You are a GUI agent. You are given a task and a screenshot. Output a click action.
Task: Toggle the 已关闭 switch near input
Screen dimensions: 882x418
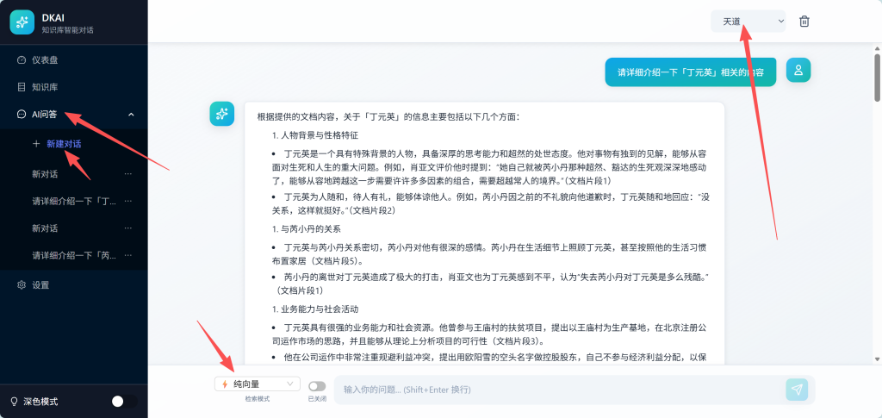317,386
